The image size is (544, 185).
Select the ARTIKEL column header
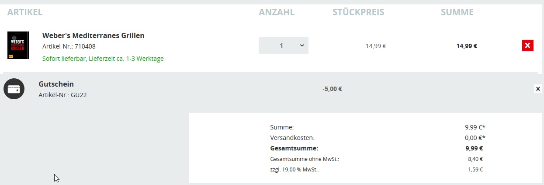point(25,12)
